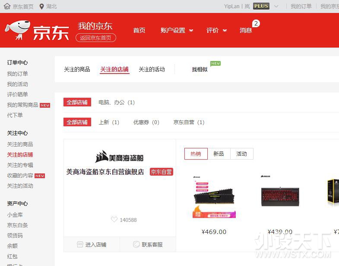Click the heart follower icon beside 140588
This screenshot has width=339, height=266.
coord(114,219)
